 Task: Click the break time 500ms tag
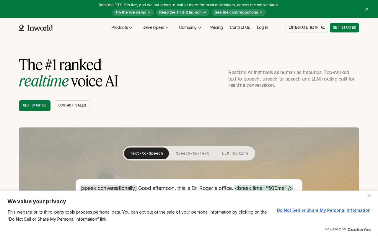[264, 188]
